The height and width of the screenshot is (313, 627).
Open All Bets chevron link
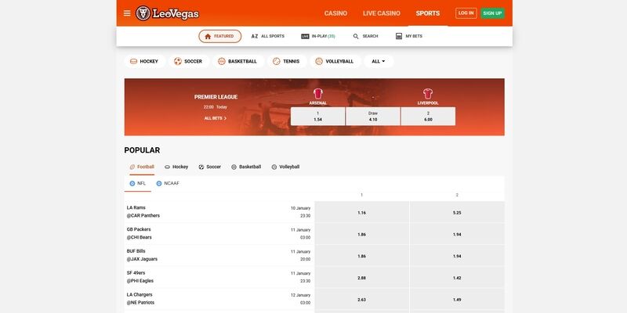(x=216, y=118)
